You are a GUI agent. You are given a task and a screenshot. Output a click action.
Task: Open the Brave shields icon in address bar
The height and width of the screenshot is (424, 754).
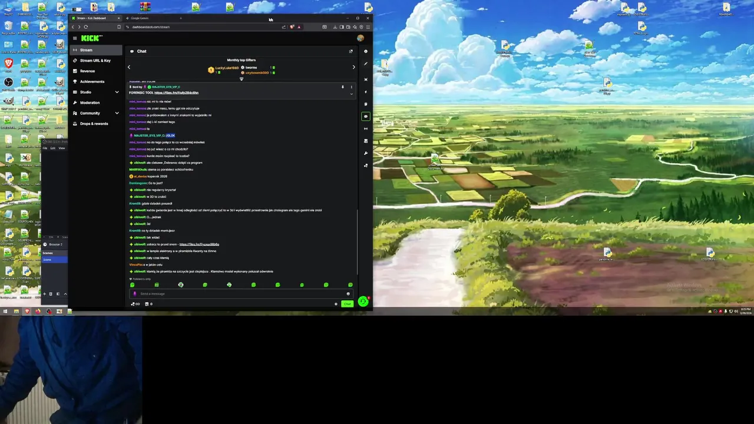(291, 27)
